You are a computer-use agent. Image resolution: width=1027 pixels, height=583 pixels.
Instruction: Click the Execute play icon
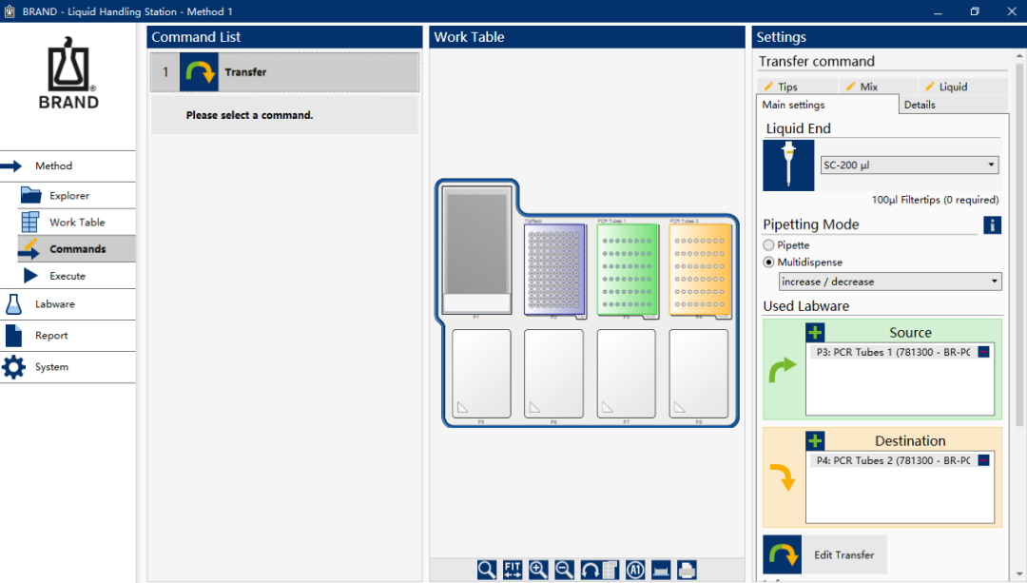click(30, 276)
